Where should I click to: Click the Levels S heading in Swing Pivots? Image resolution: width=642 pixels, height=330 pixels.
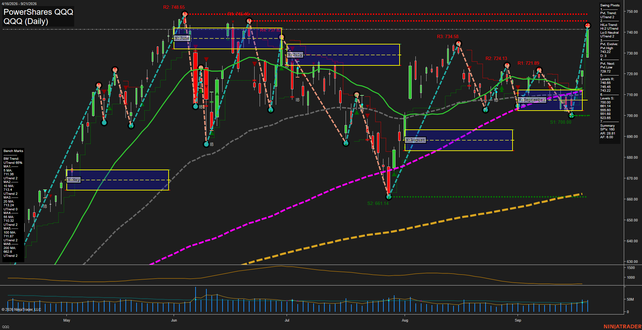click(607, 98)
